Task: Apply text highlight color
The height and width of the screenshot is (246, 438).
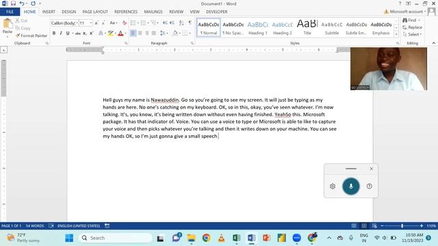Action: 111,33
